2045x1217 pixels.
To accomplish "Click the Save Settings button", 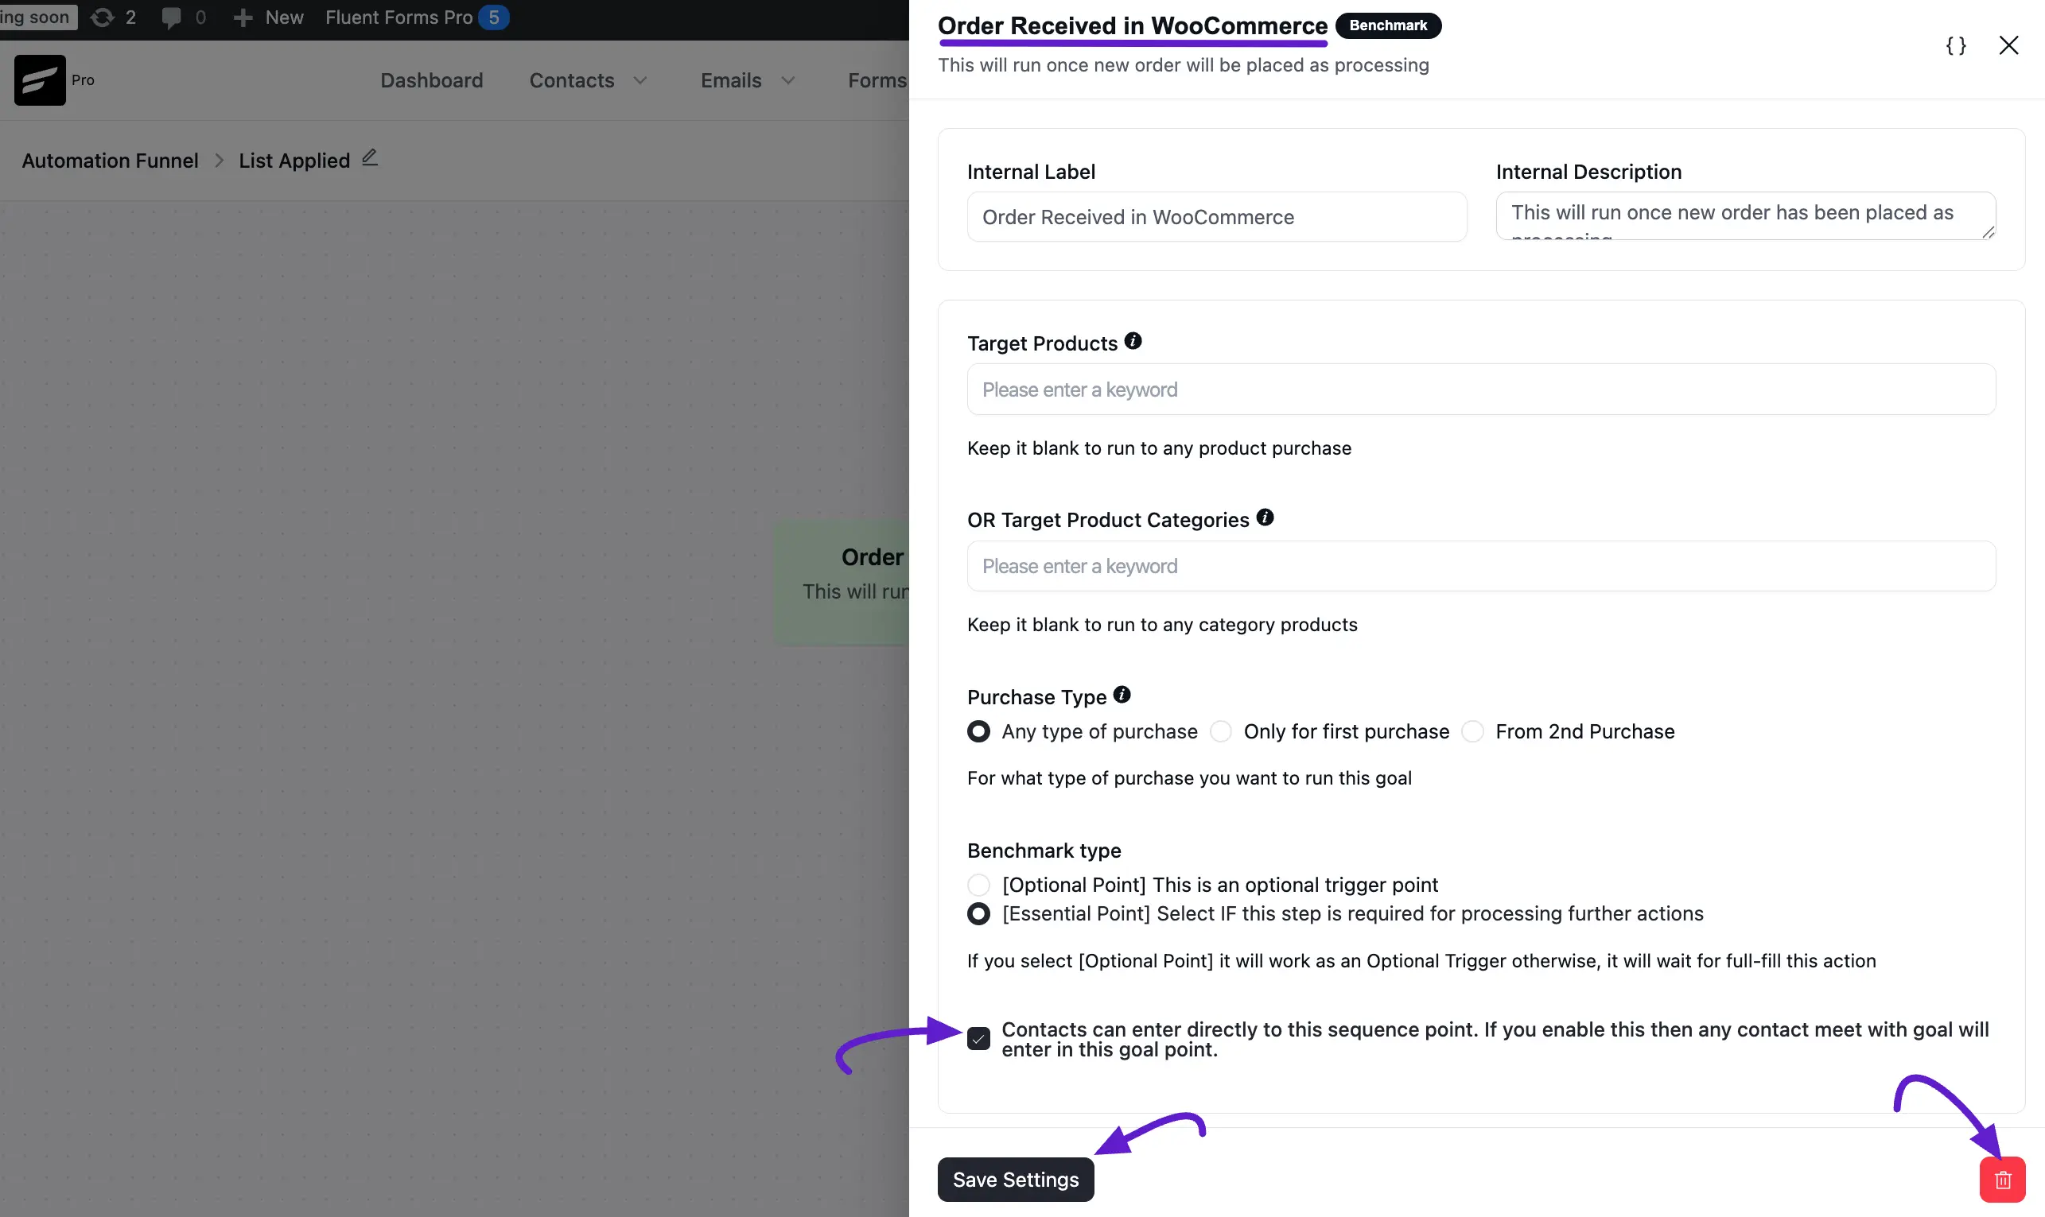I will 1016,1180.
